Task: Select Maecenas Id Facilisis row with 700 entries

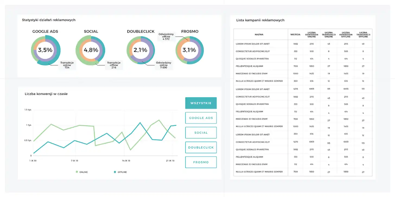Action: coord(303,119)
